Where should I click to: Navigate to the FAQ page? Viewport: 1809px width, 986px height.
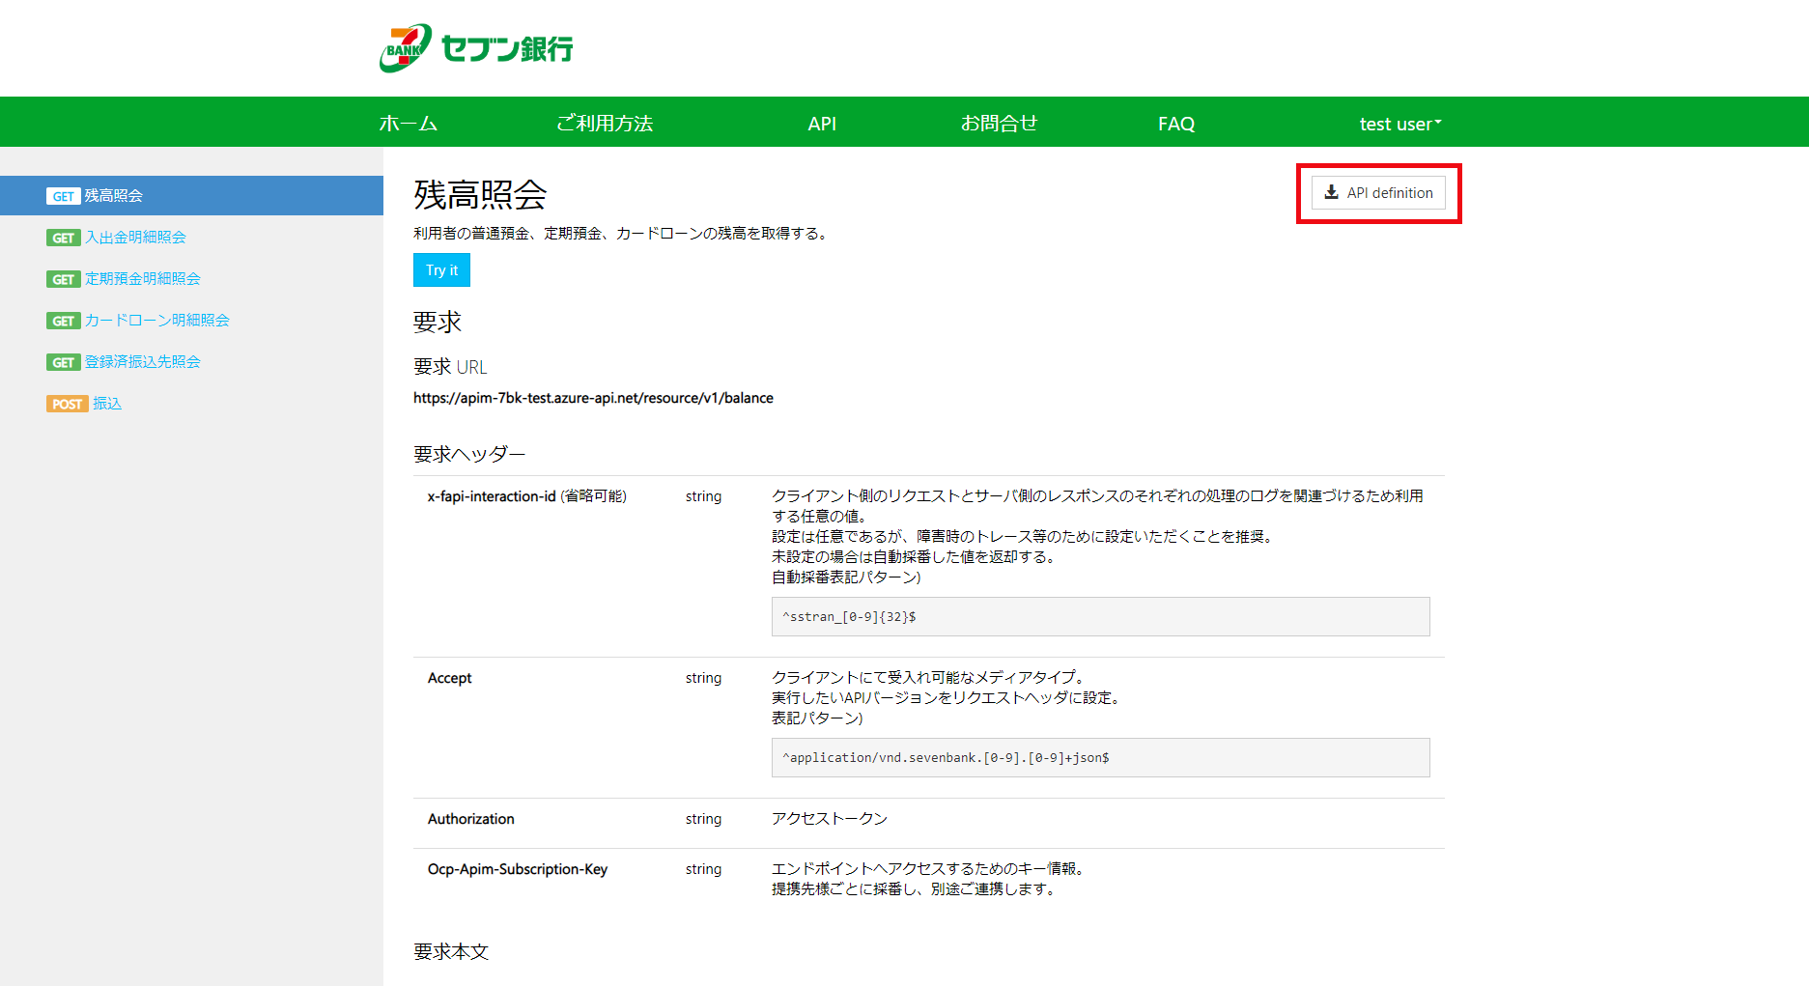point(1175,124)
